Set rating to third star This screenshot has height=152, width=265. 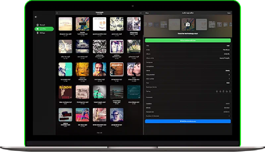point(223,91)
